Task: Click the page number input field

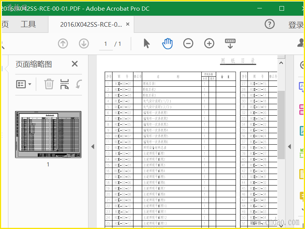Action: click(106, 44)
